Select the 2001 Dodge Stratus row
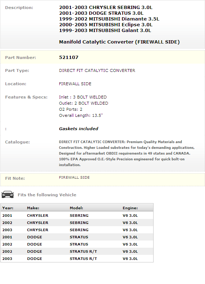 click(x=77, y=237)
